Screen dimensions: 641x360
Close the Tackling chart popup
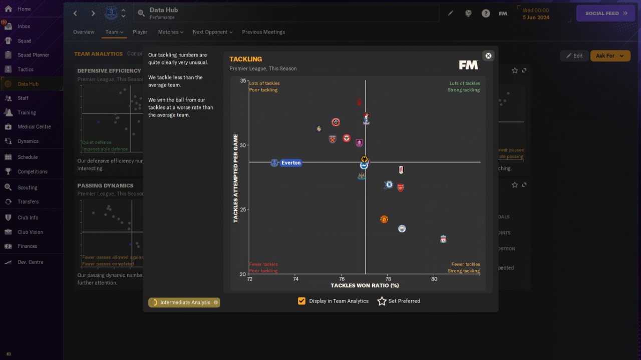click(x=488, y=55)
